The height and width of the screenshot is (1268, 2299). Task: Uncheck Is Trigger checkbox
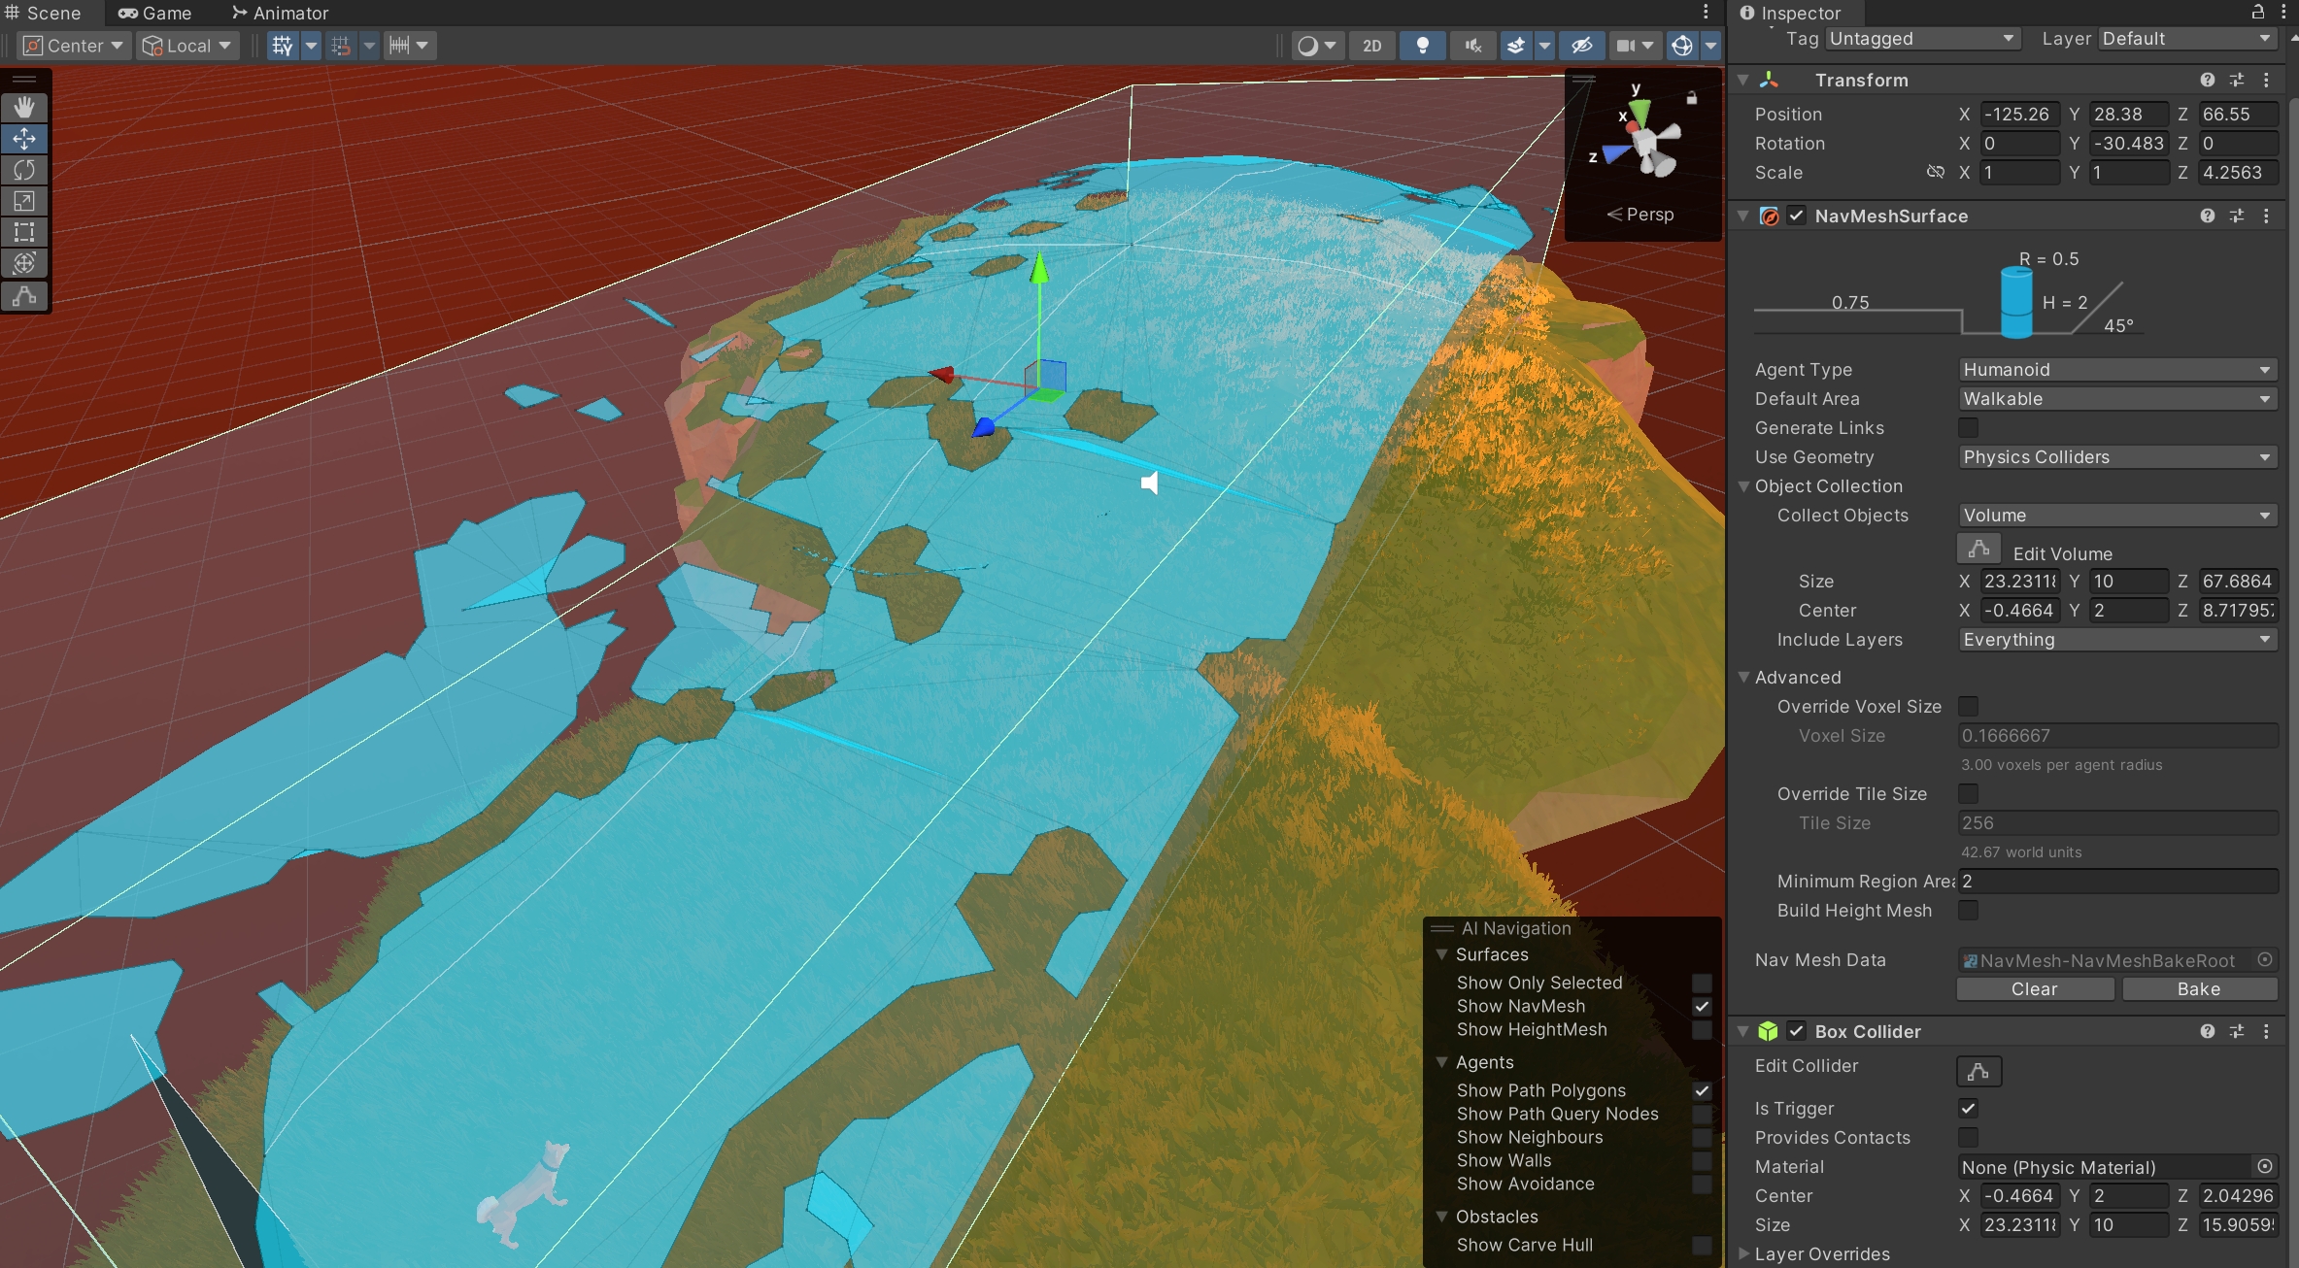pyautogui.click(x=1968, y=1108)
